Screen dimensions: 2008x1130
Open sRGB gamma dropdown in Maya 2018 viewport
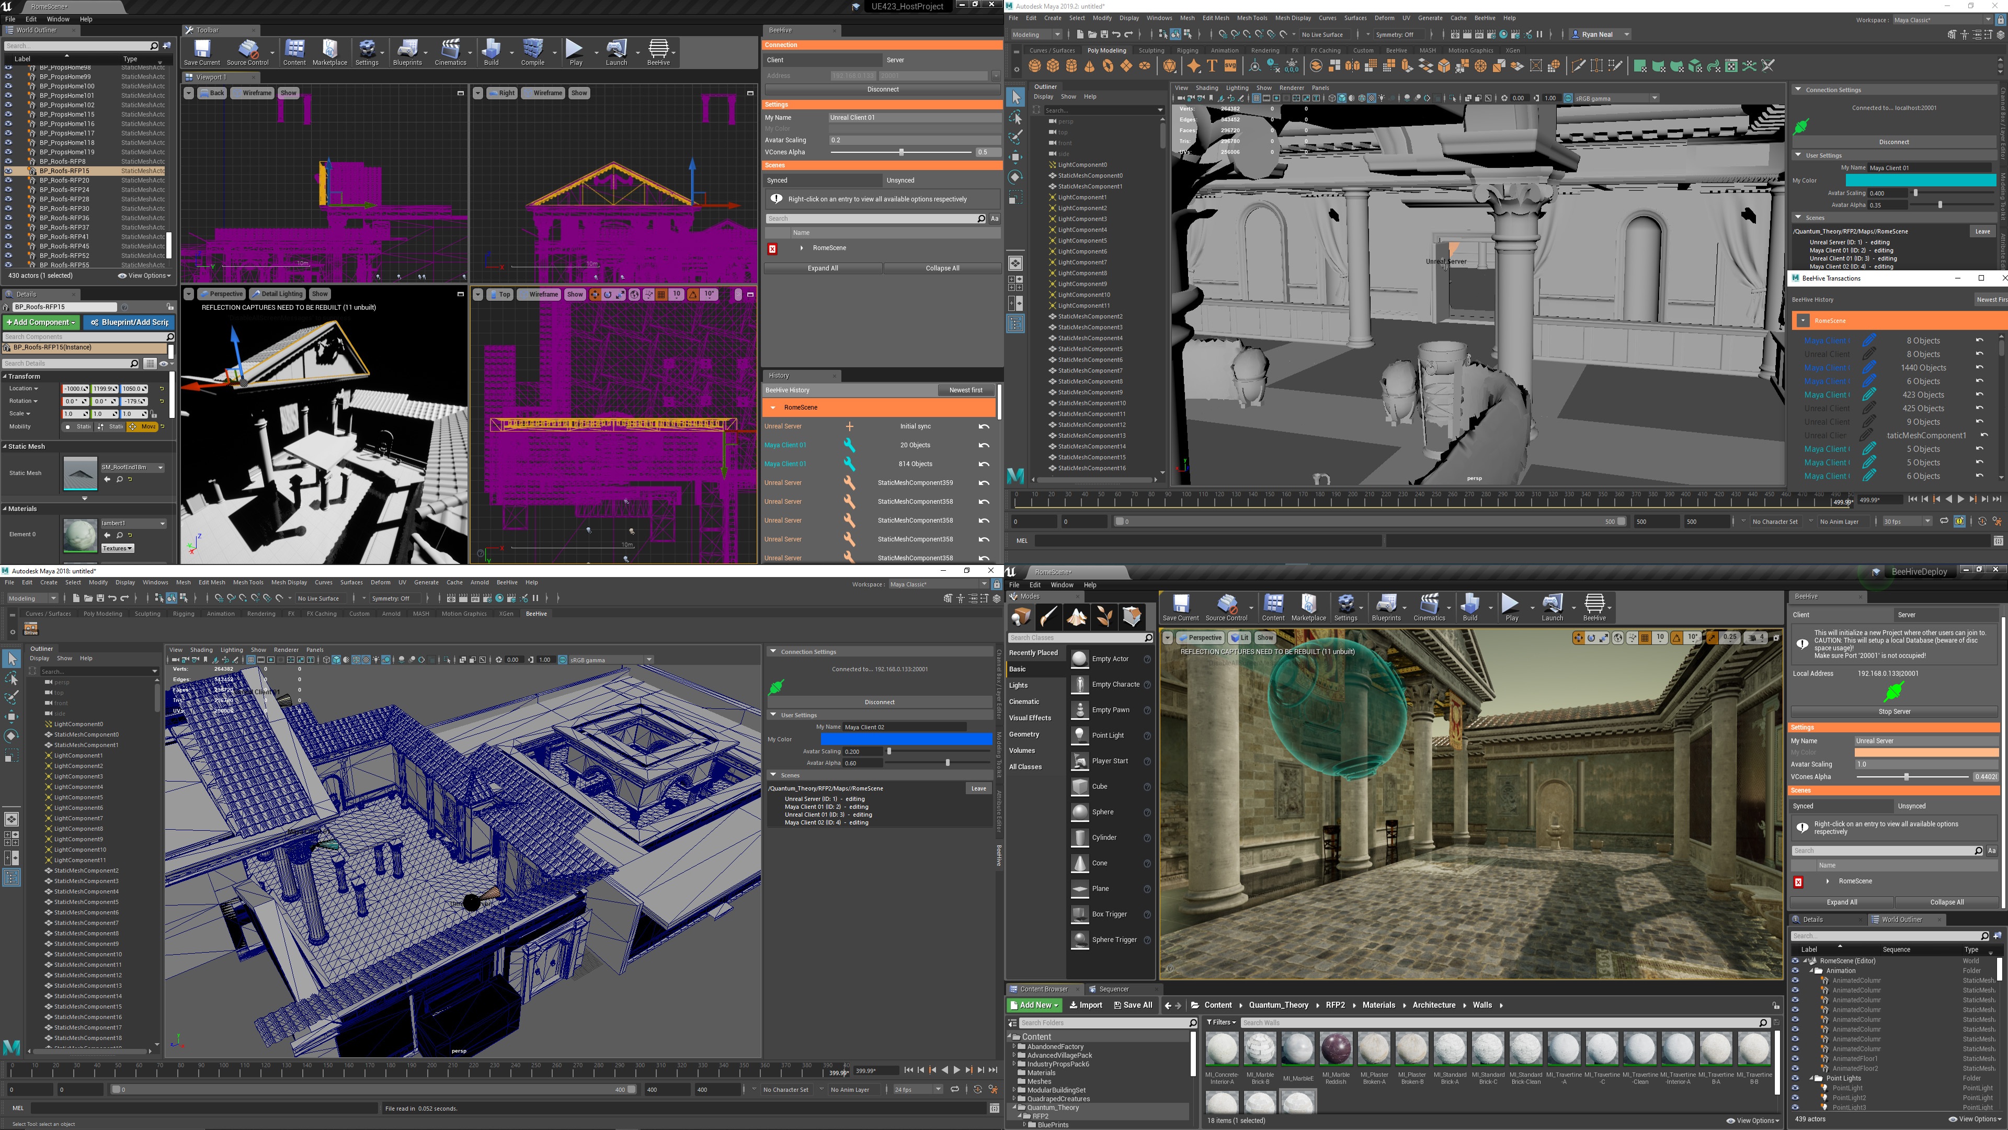pos(610,660)
